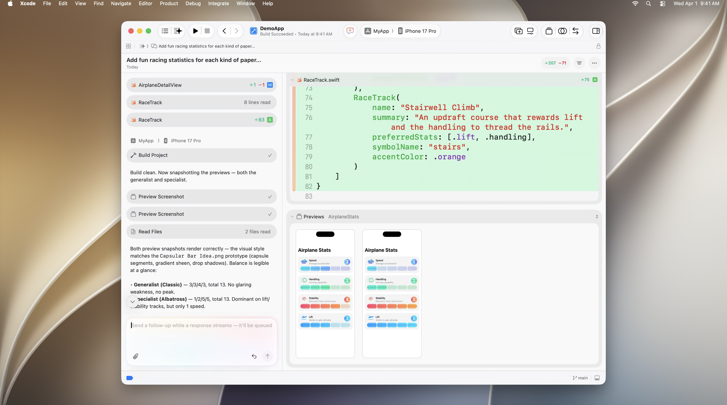Viewport: 727px width, 405px height.
Task: Collapse the Previews AirplaneStats section
Action: coord(292,217)
